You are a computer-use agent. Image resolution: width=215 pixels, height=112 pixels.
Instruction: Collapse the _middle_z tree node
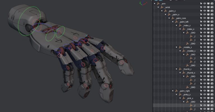(x=176, y=47)
